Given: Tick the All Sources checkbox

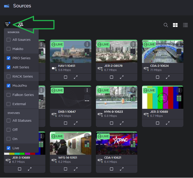Looking at the screenshot, I should [x=9, y=40].
